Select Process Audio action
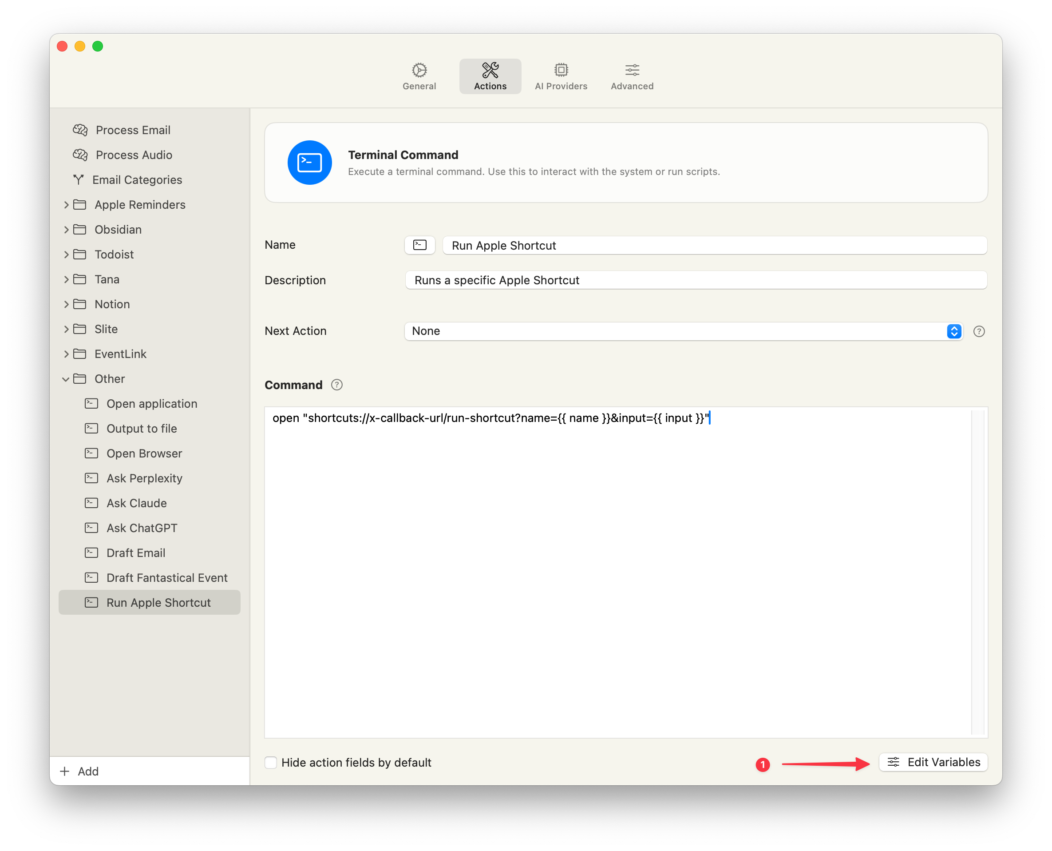The height and width of the screenshot is (851, 1052). pyautogui.click(x=150, y=155)
